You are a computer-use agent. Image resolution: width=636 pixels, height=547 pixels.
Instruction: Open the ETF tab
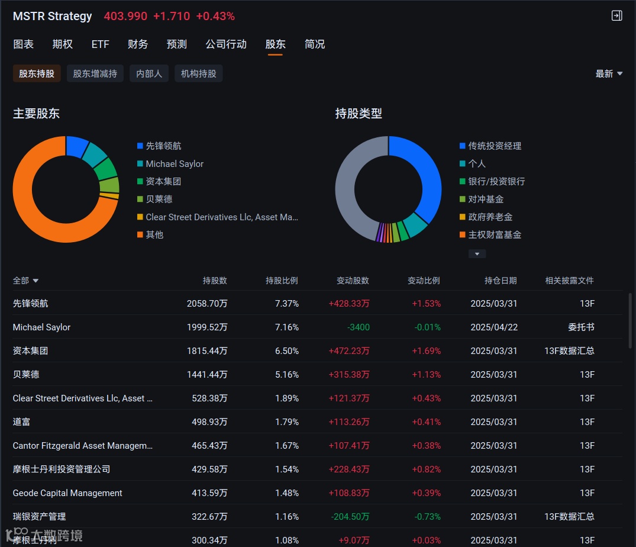(100, 44)
